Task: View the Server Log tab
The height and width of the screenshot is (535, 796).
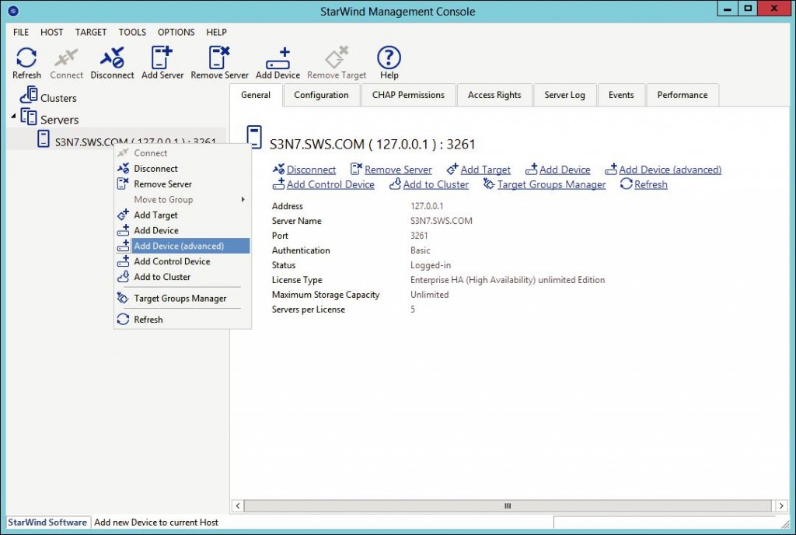Action: [564, 95]
